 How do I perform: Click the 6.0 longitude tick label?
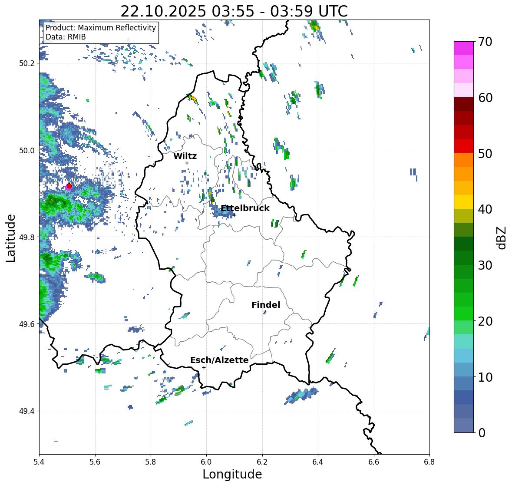[x=206, y=462]
